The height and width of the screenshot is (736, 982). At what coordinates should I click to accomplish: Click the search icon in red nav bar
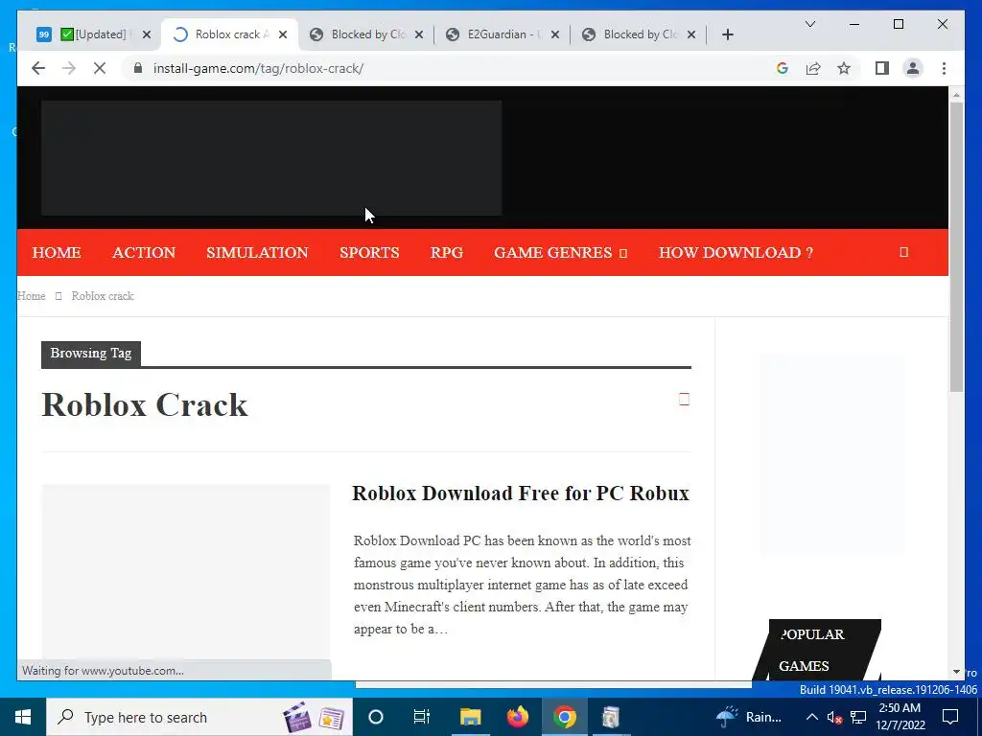click(903, 252)
